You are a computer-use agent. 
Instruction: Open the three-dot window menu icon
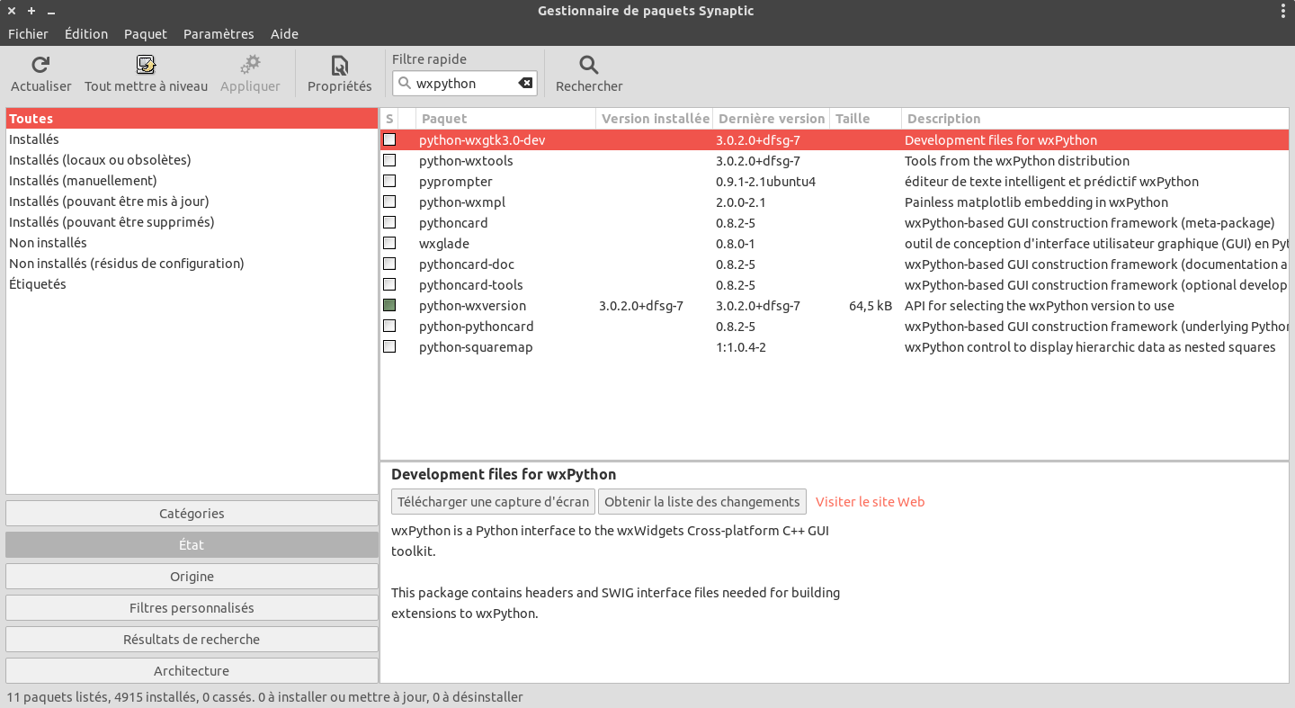tap(1283, 11)
